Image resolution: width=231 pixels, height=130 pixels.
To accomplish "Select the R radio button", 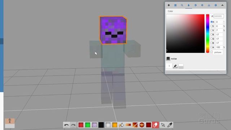I will point(212,35).
